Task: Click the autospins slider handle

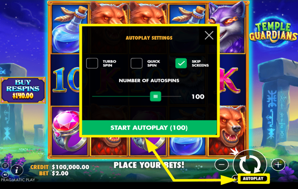Action: click(x=156, y=96)
